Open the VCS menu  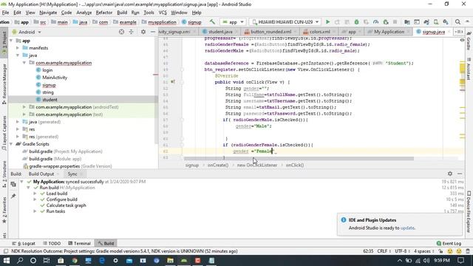(163, 13)
